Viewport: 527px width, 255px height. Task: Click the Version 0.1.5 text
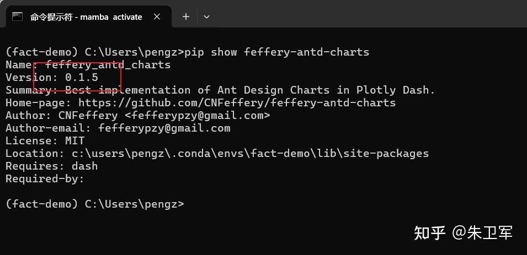[81, 78]
